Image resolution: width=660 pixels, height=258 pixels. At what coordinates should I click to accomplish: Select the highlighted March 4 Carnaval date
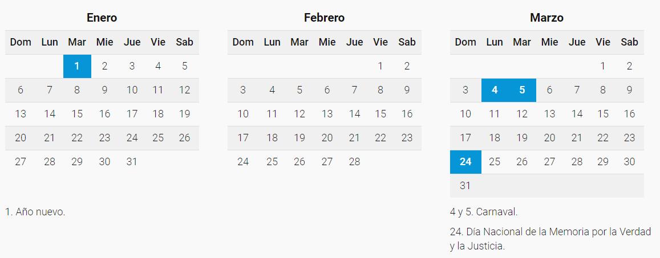coord(495,90)
